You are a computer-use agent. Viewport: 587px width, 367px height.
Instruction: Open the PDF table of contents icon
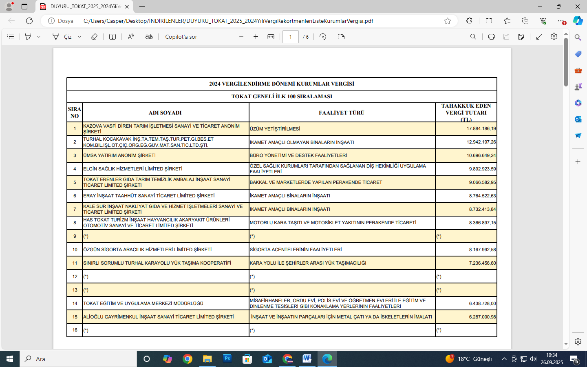coord(11,37)
